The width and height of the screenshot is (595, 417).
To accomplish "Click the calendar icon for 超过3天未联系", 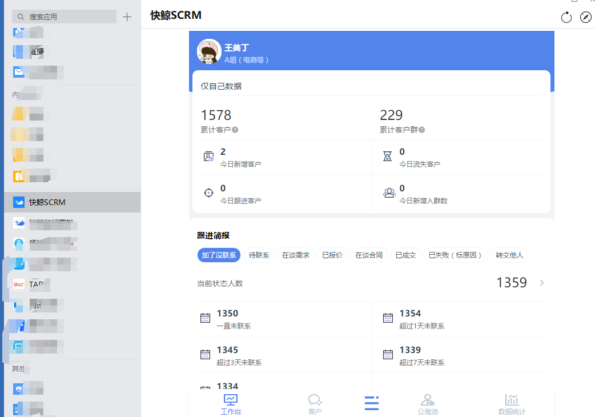I will [205, 354].
